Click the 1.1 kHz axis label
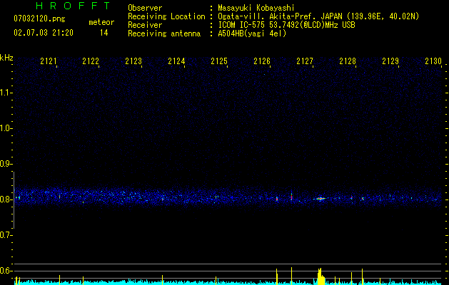Image resolution: width=449 pixels, height=285 pixels. pyautogui.click(x=6, y=93)
